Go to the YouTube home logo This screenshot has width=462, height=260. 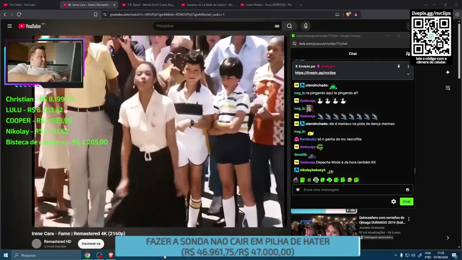pyautogui.click(x=30, y=26)
